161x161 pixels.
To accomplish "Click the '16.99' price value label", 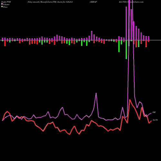I will click(x=155, y=120).
